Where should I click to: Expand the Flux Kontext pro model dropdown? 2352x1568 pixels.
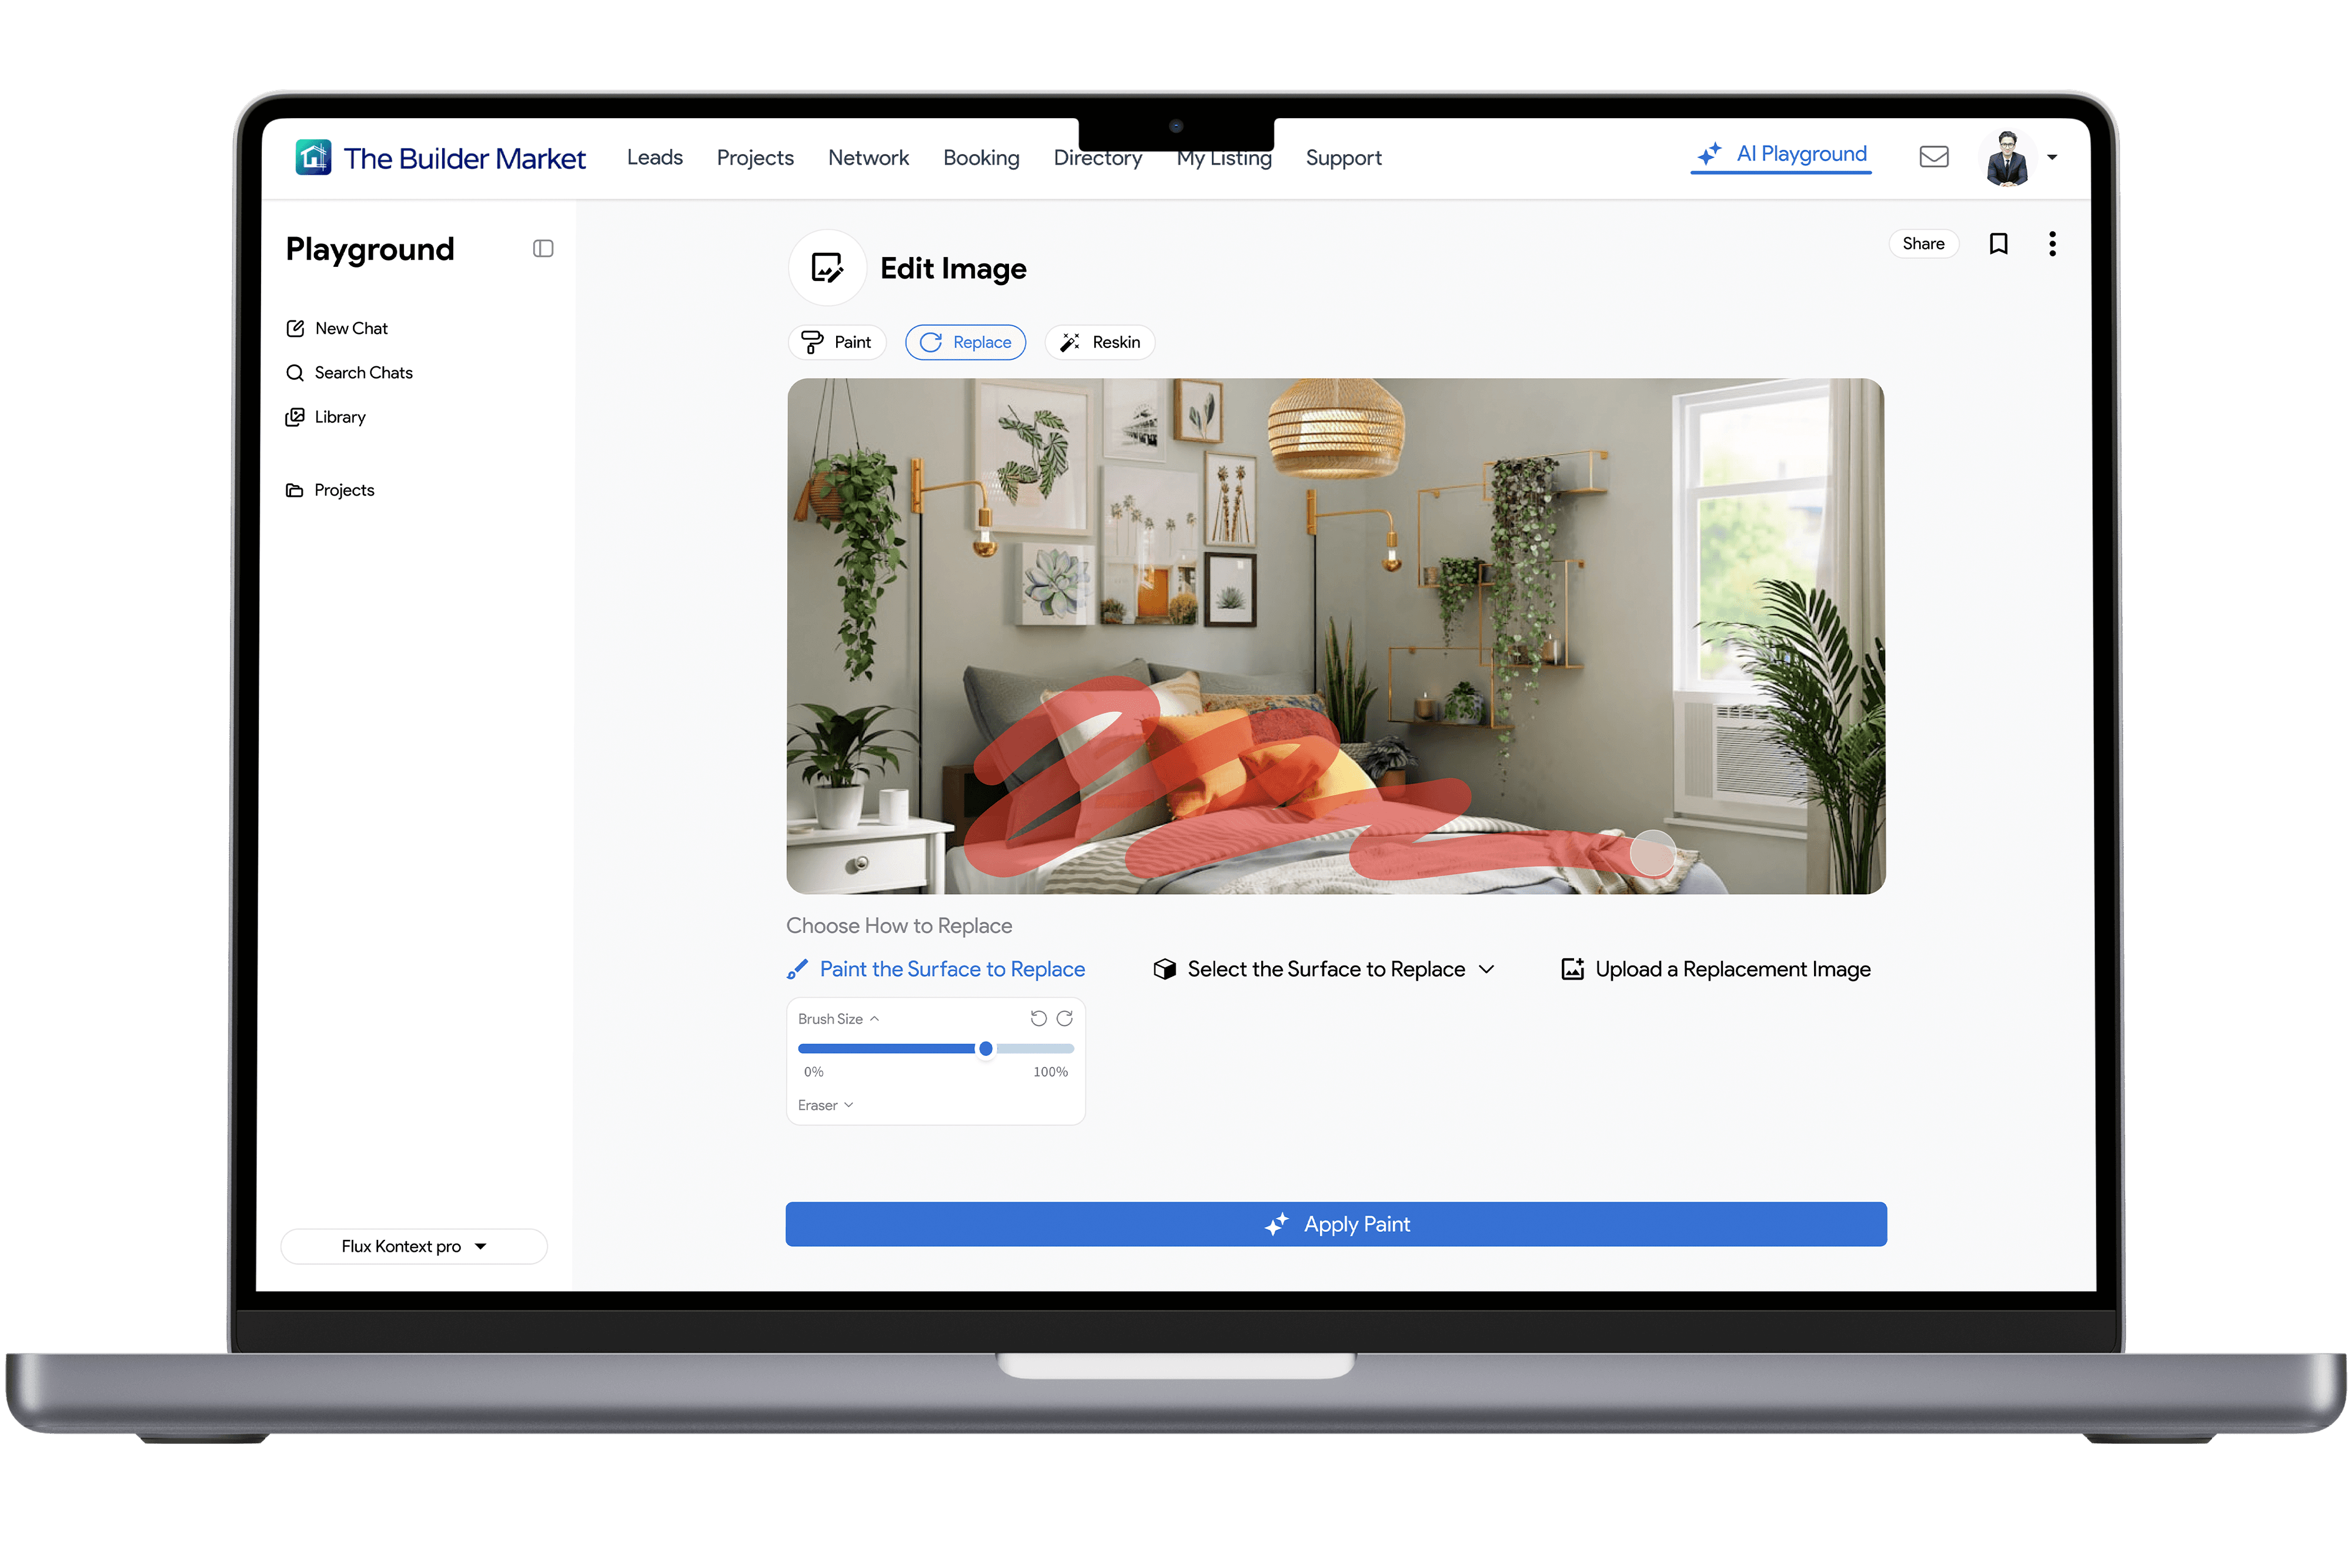coord(414,1246)
